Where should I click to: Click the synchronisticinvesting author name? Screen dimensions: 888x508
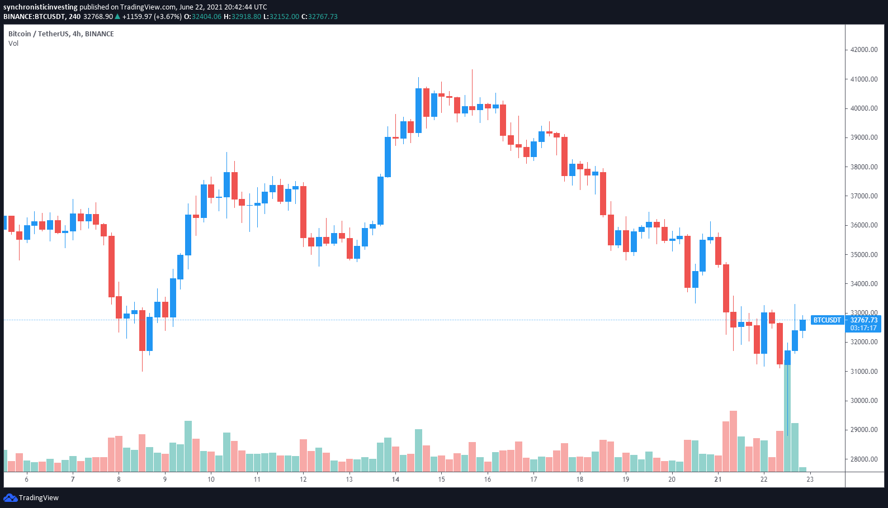pos(40,7)
